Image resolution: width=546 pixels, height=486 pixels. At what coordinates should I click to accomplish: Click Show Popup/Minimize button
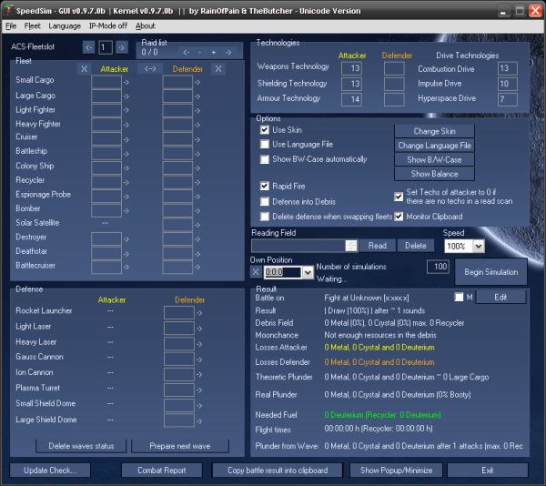(x=396, y=471)
